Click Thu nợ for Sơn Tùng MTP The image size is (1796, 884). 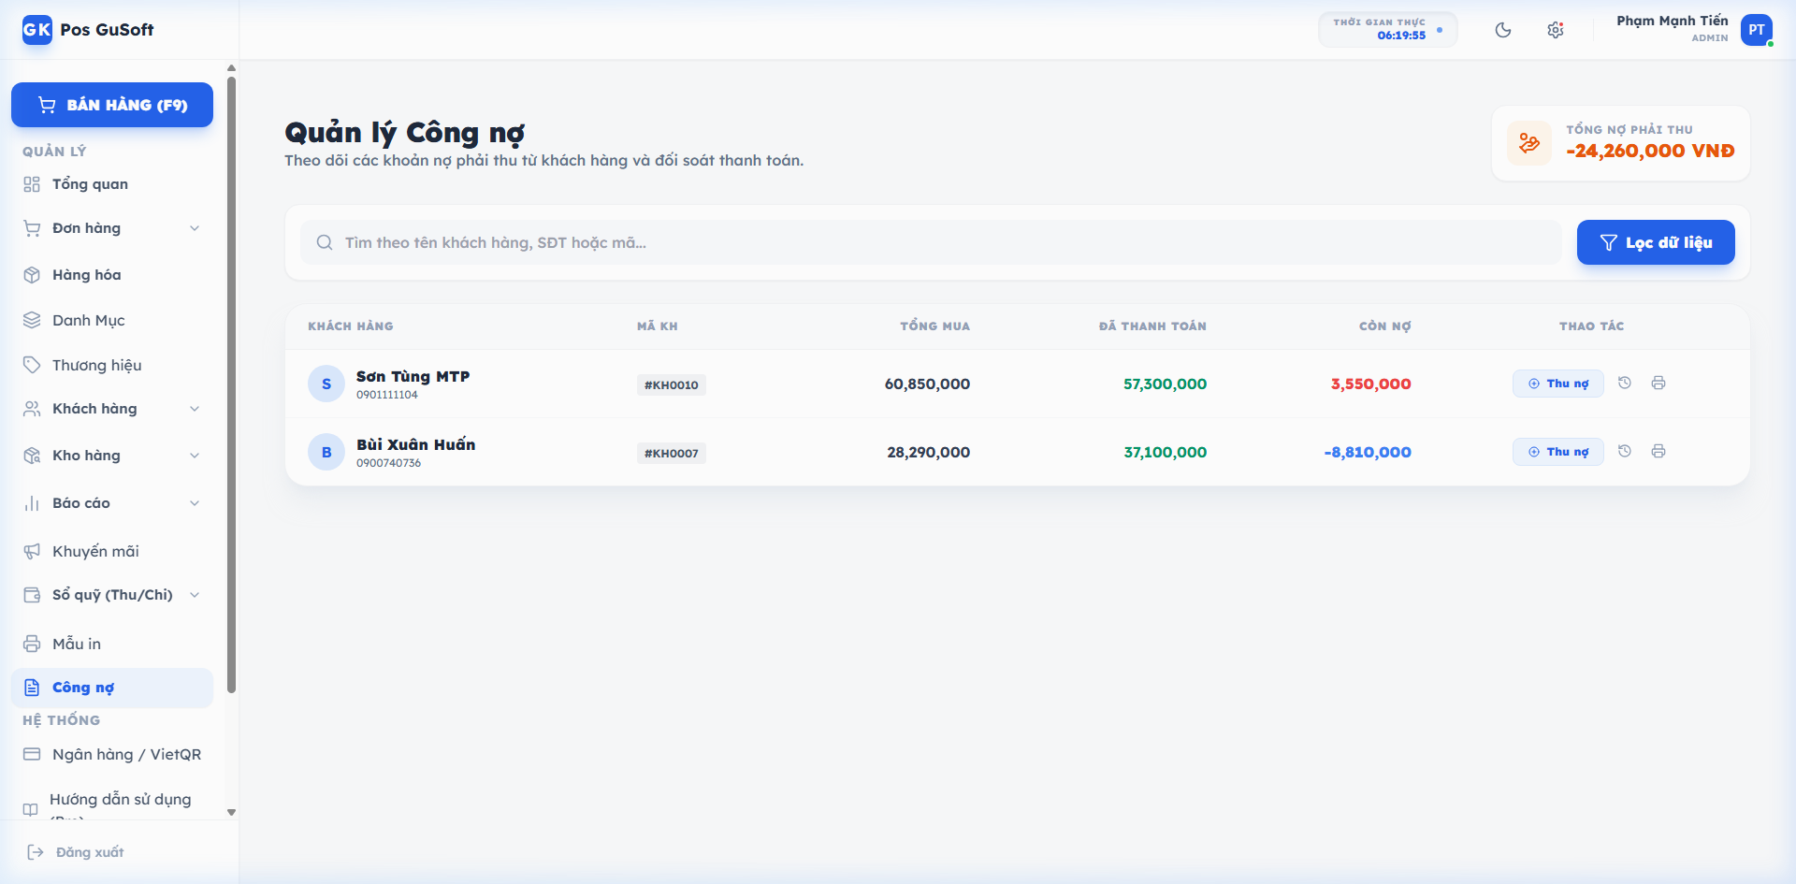coord(1557,383)
